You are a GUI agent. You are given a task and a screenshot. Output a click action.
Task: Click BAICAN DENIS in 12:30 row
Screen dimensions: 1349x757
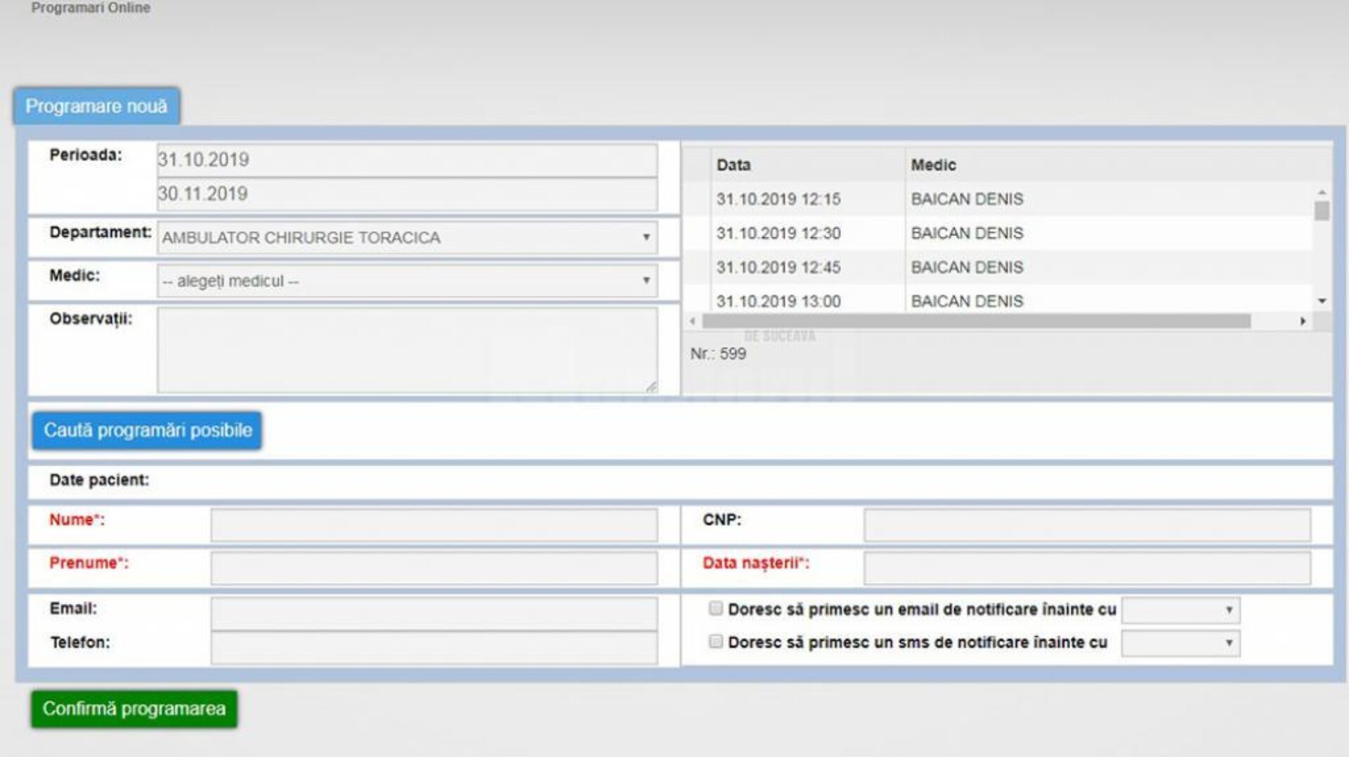967,233
